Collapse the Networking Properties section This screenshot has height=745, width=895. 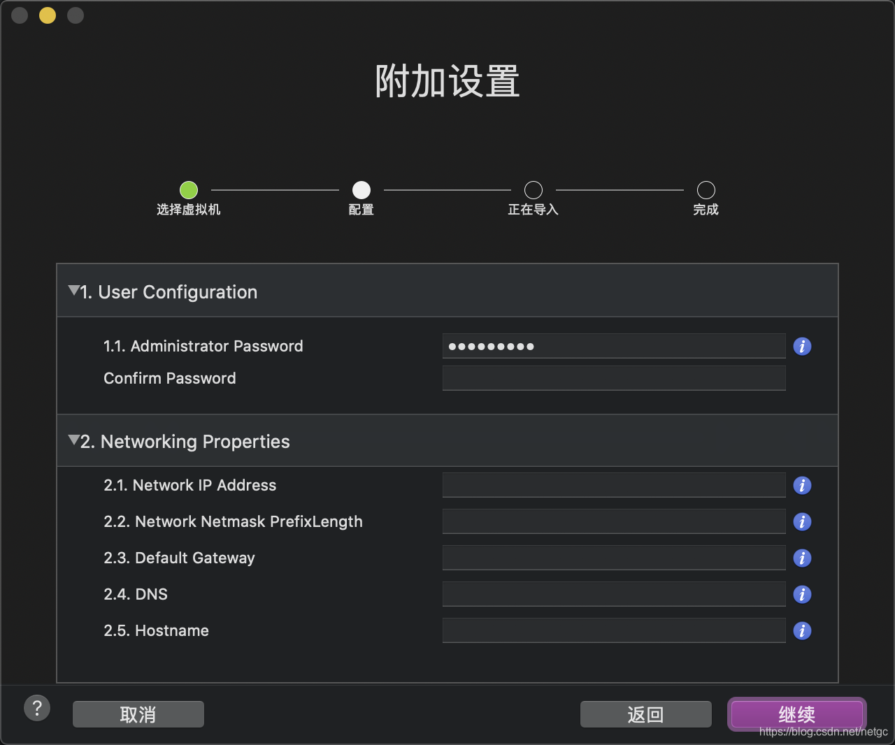click(x=73, y=440)
